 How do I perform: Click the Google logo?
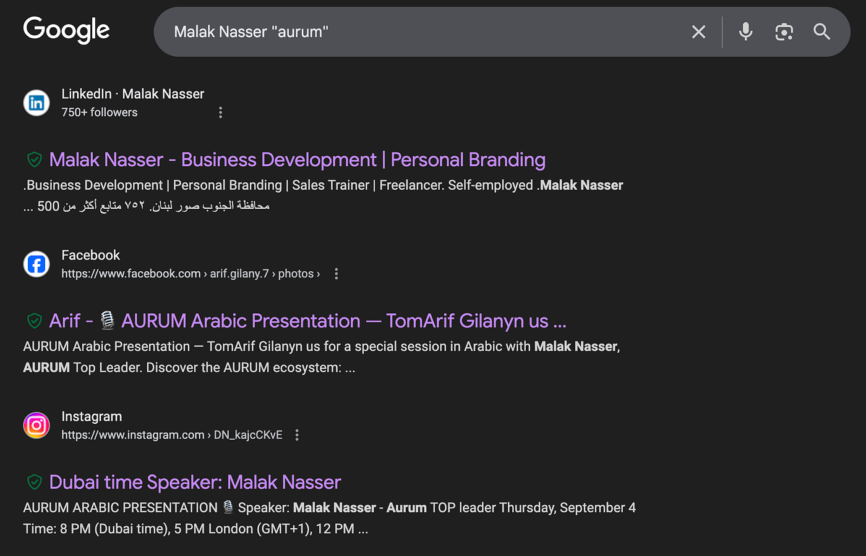point(66,30)
